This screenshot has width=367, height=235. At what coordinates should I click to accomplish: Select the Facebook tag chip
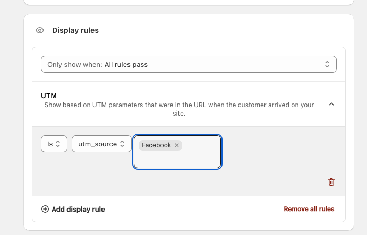156,145
